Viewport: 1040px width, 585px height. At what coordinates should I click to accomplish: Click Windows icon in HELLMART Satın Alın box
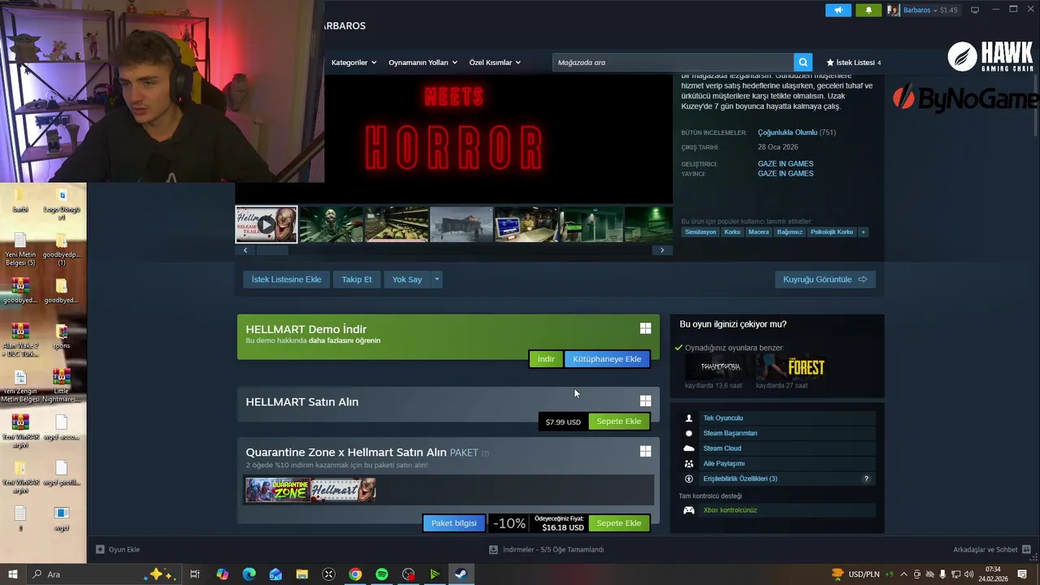click(645, 401)
